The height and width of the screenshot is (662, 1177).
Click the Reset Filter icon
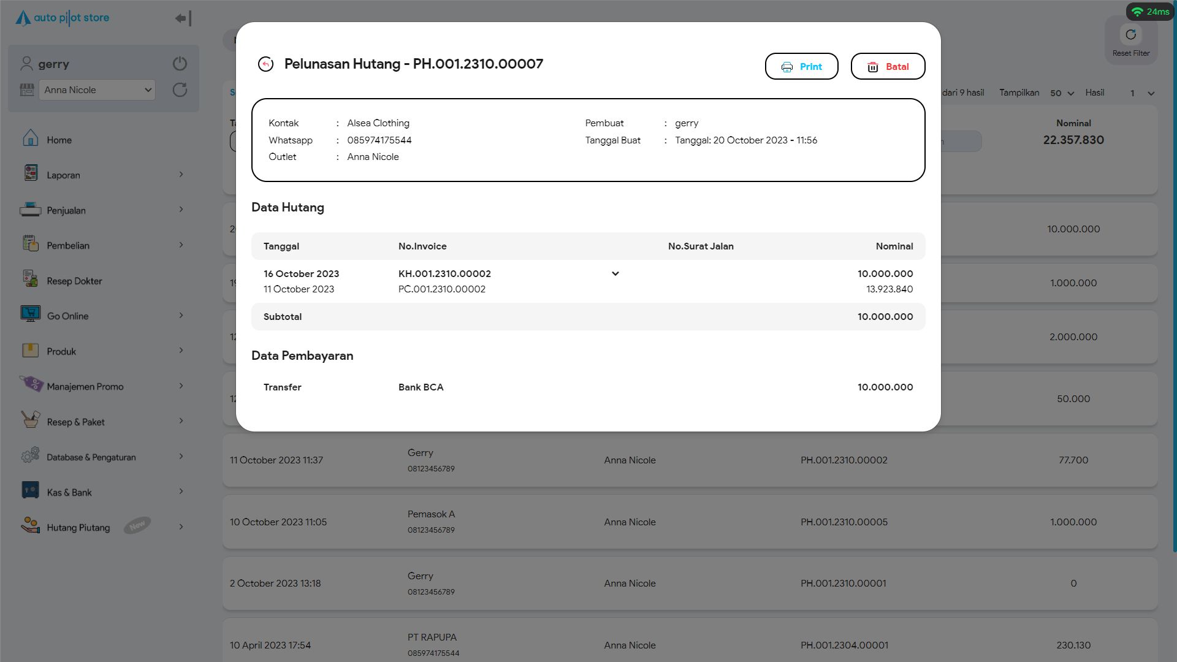click(x=1130, y=35)
